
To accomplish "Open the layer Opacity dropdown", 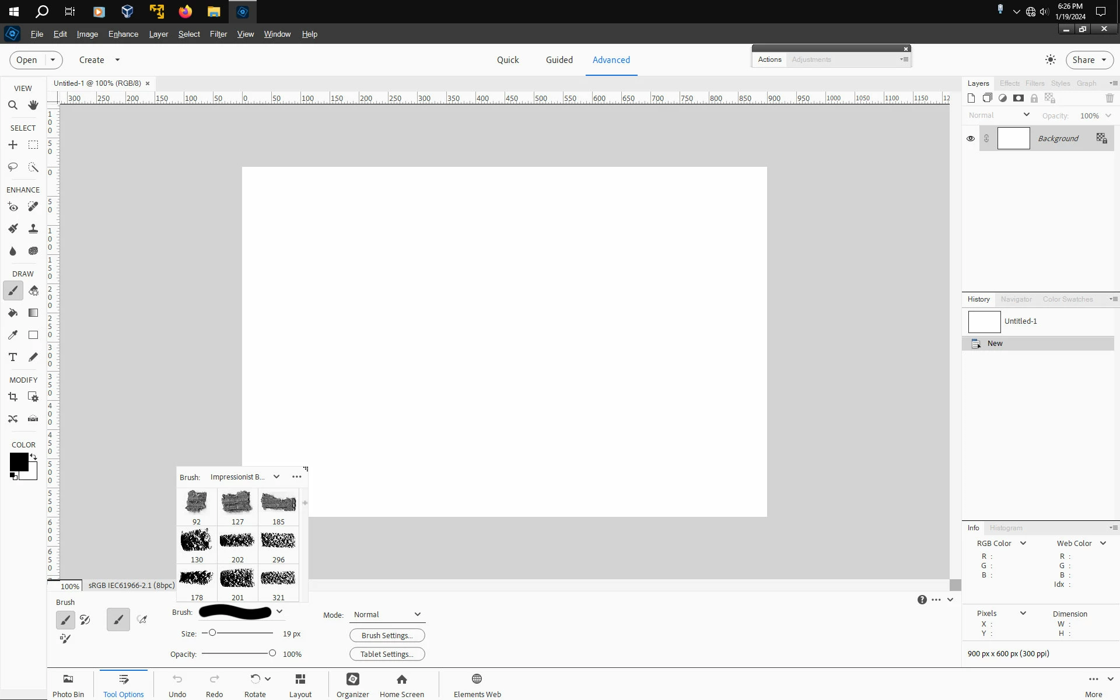I will (1108, 116).
